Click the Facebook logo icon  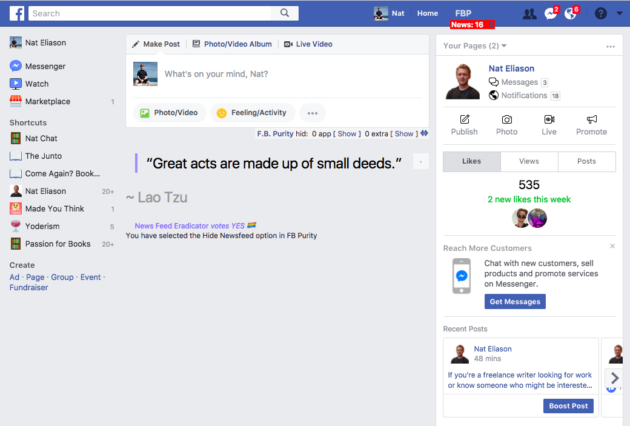[x=17, y=13]
